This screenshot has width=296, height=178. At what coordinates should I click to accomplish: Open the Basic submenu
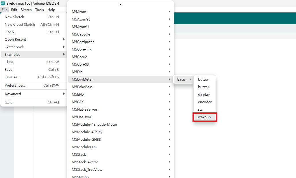click(x=184, y=79)
